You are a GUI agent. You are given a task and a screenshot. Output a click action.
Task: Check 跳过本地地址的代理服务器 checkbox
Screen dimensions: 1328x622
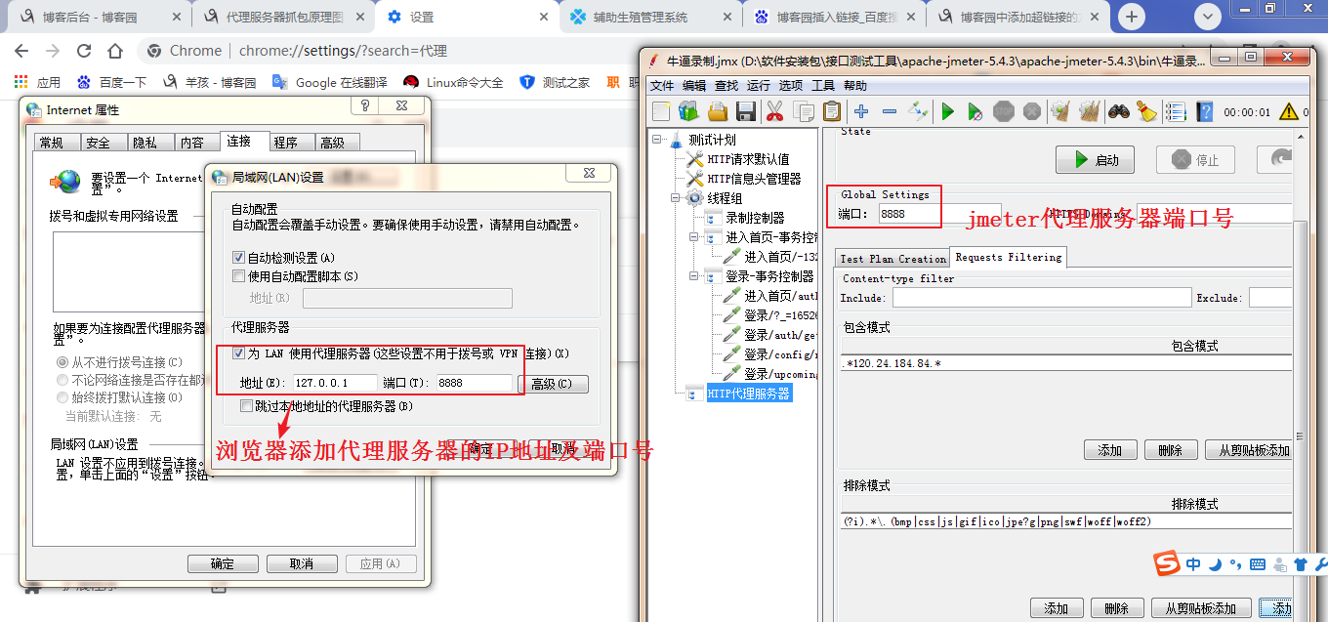tap(246, 405)
